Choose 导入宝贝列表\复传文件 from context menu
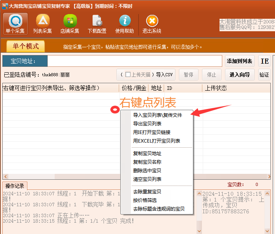 pyautogui.click(x=157, y=115)
